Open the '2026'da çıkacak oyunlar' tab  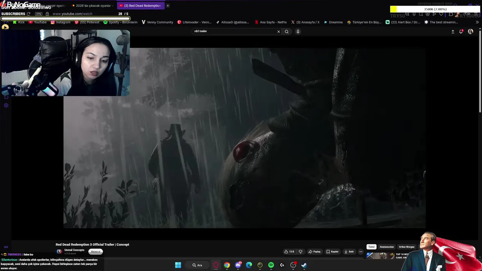point(92,6)
